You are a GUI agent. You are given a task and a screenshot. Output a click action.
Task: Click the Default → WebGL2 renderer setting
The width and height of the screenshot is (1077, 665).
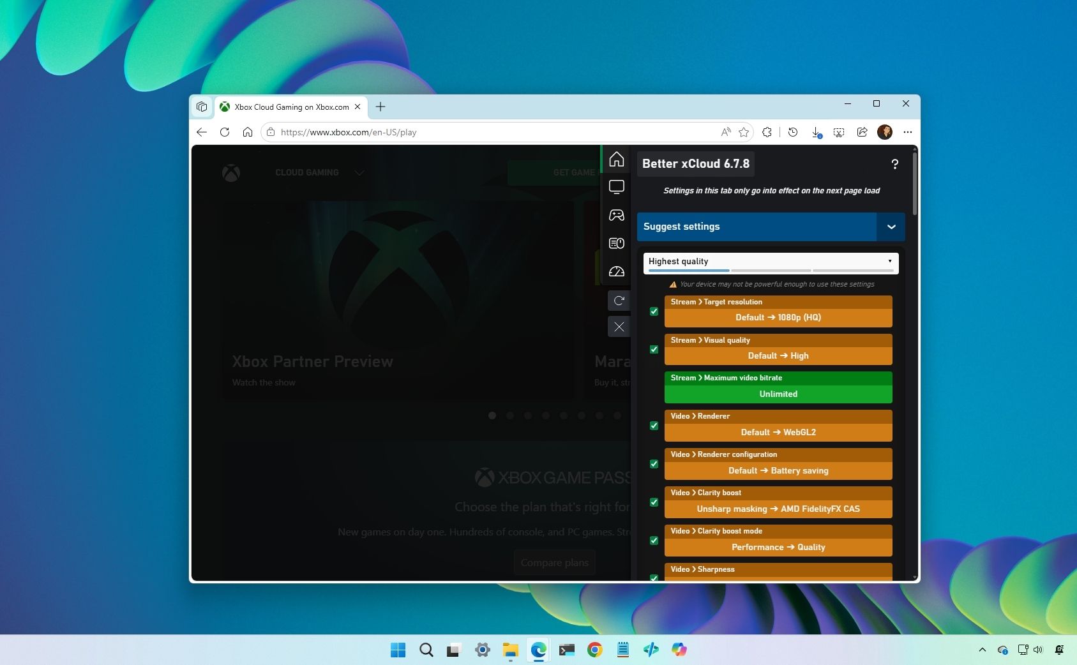point(778,432)
